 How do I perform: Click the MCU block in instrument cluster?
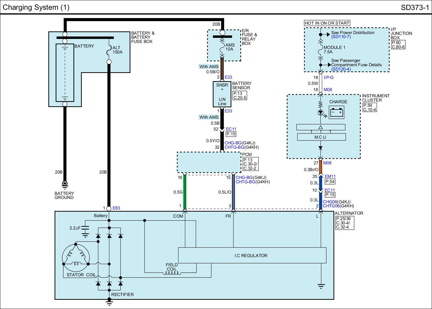[x=321, y=137]
